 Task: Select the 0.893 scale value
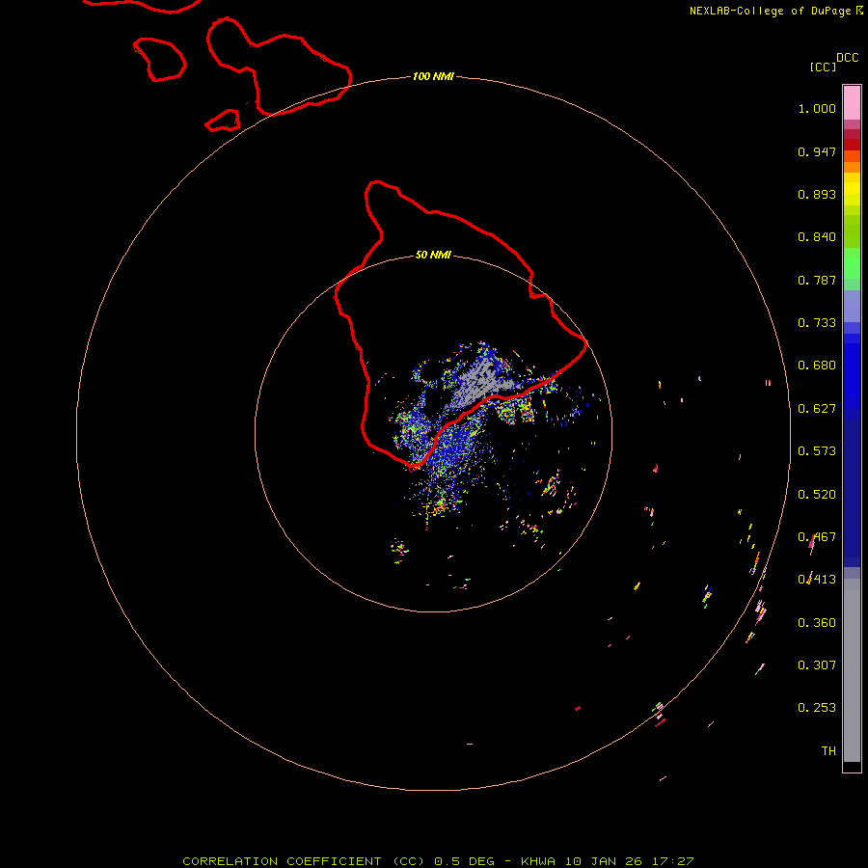[817, 194]
